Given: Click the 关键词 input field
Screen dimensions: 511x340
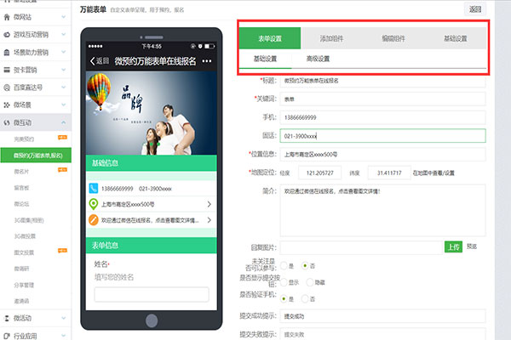Looking at the screenshot, I should click(x=382, y=99).
